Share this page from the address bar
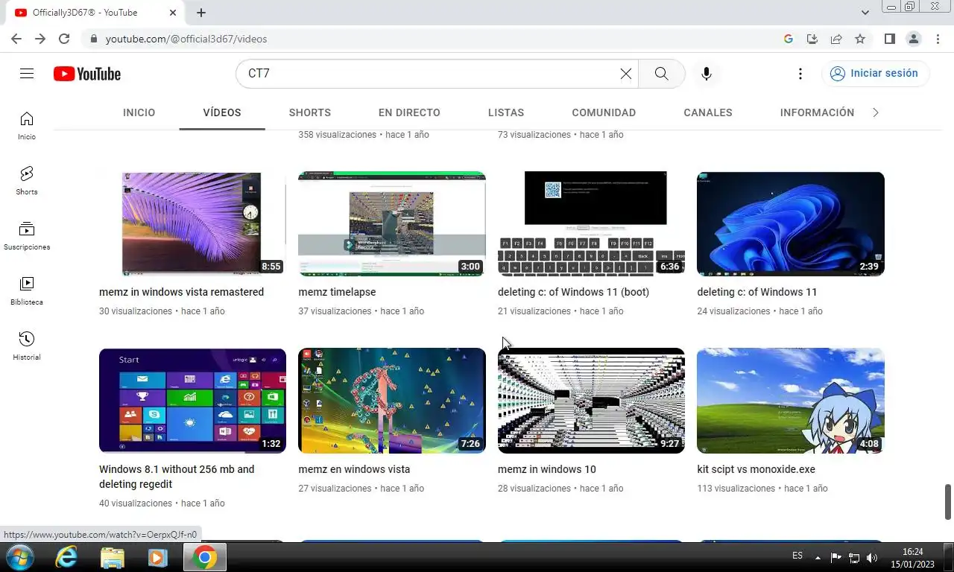 click(836, 39)
